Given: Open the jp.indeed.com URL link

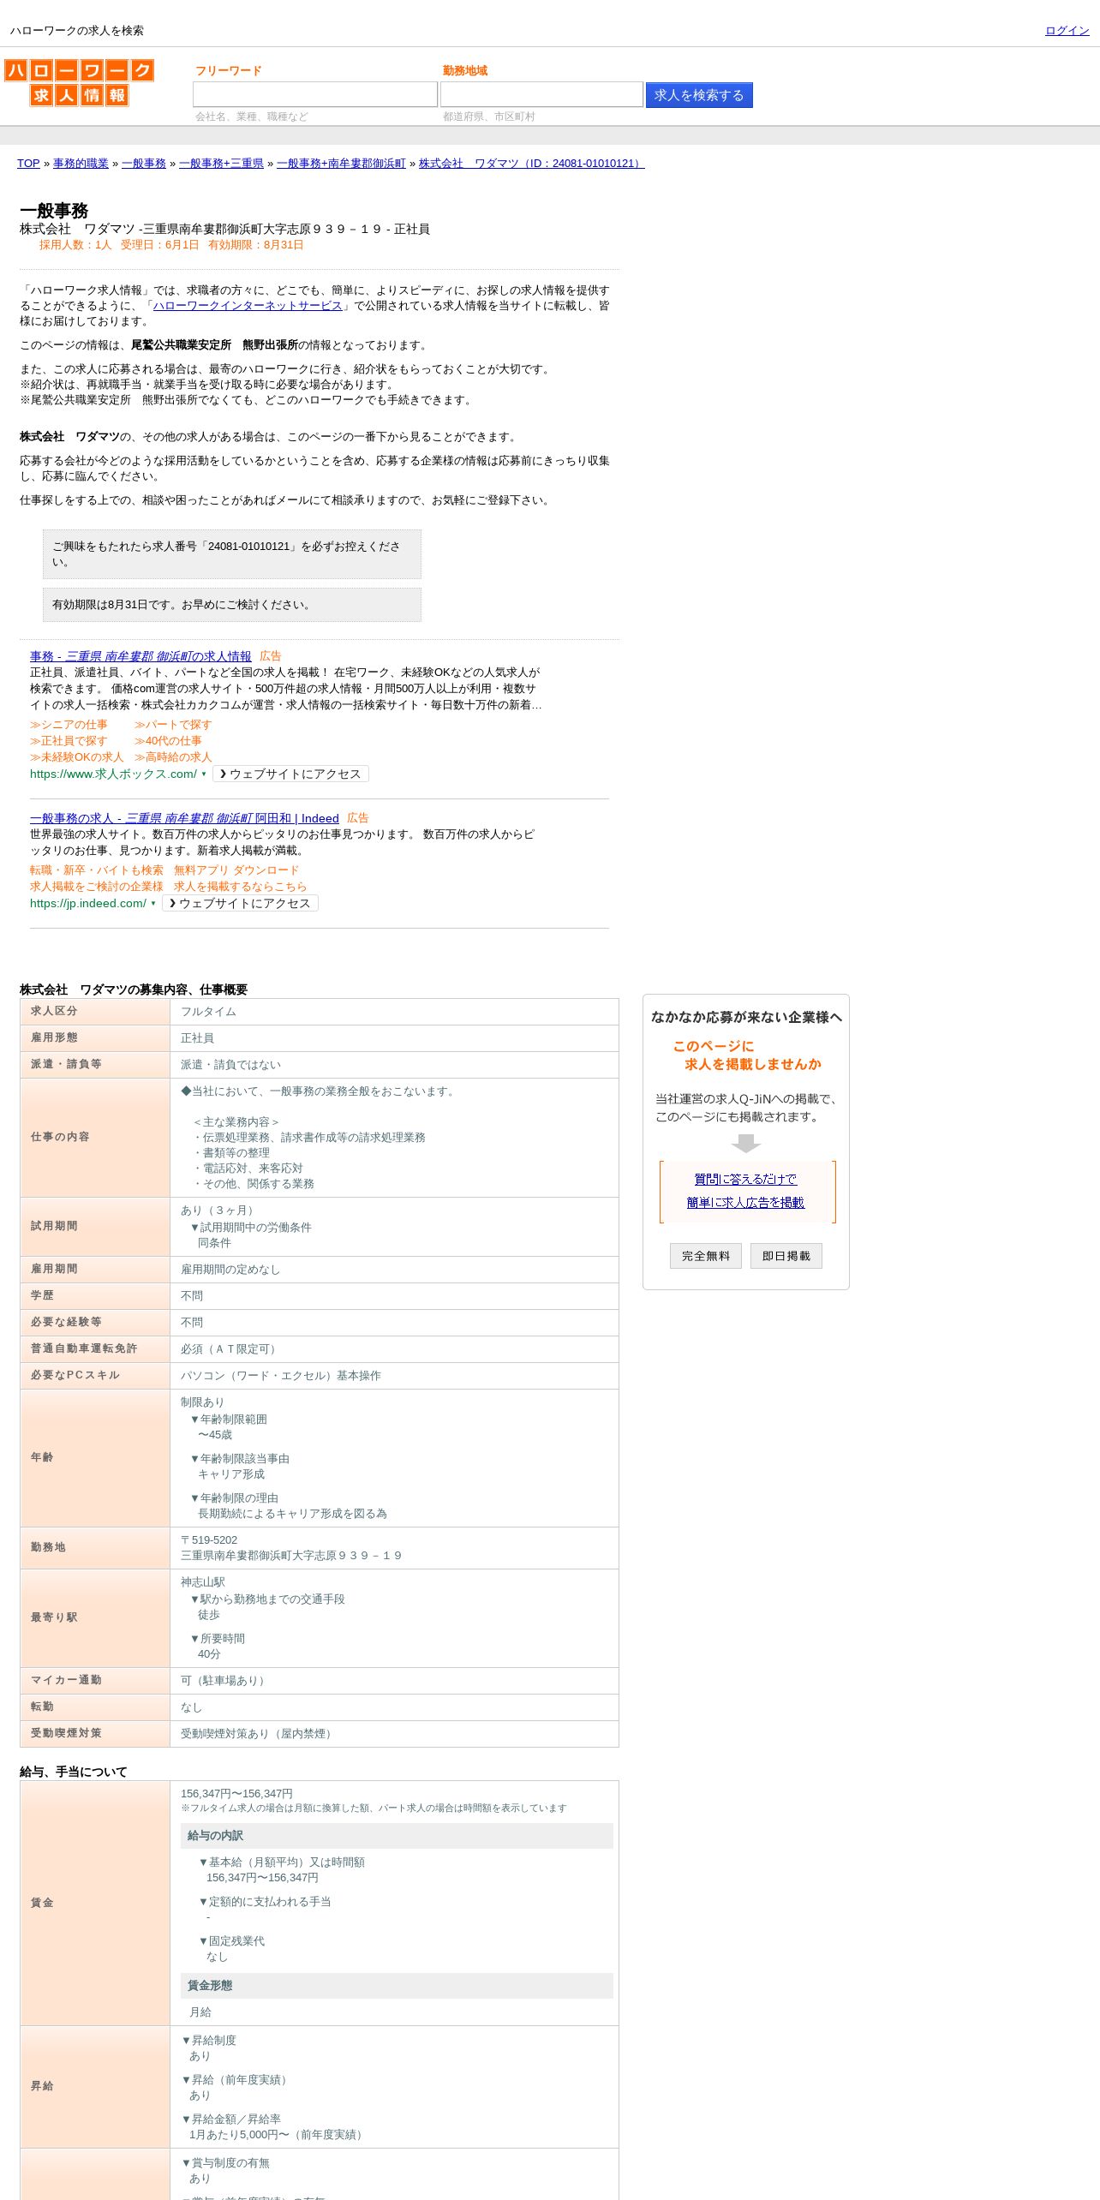Looking at the screenshot, I should (88, 903).
